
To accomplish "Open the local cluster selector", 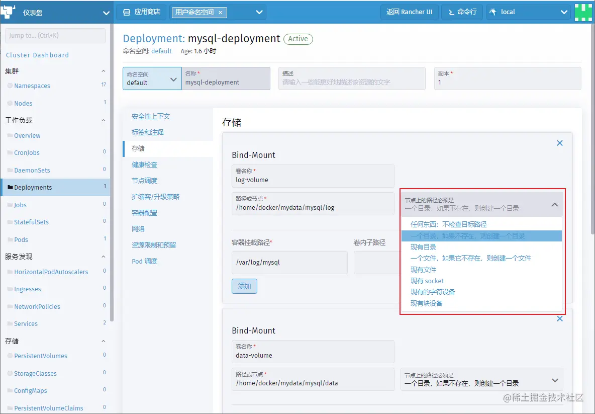I will click(x=528, y=12).
